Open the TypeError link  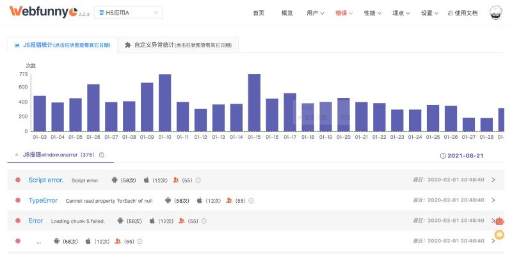(43, 200)
